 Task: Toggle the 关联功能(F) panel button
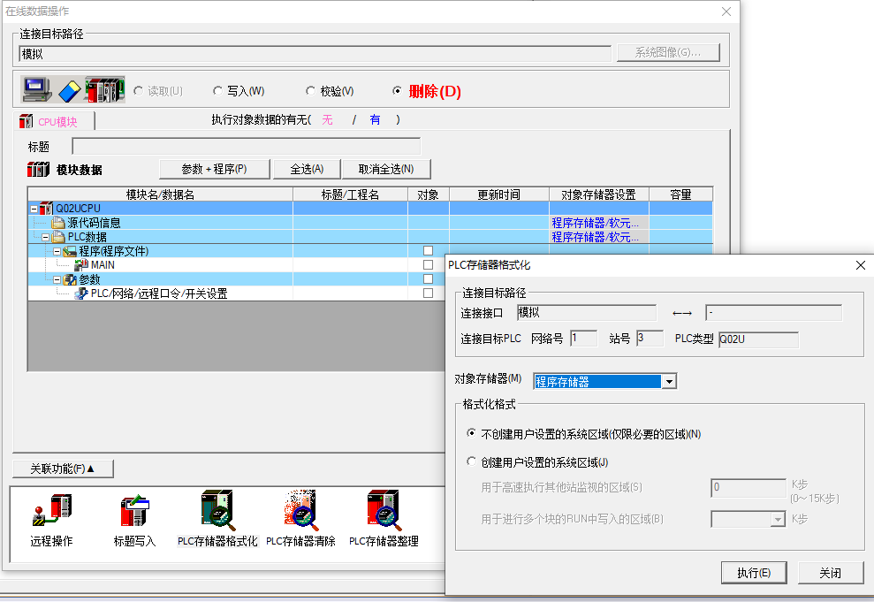pos(63,469)
